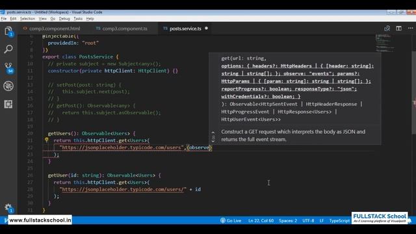The image size is (416, 234).
Task: Click commented 'setPost(post: string)' line
Action: (x=84, y=85)
